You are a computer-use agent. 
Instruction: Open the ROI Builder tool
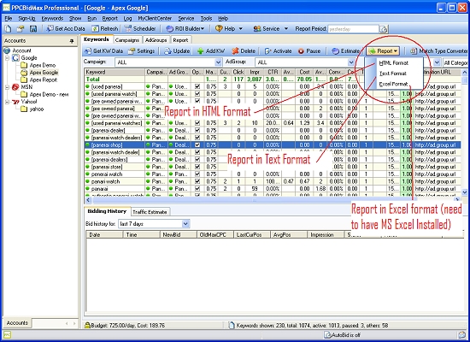pyautogui.click(x=185, y=29)
